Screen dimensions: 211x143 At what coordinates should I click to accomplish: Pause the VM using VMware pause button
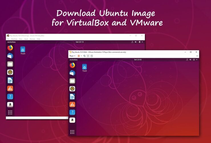(x=79, y=56)
